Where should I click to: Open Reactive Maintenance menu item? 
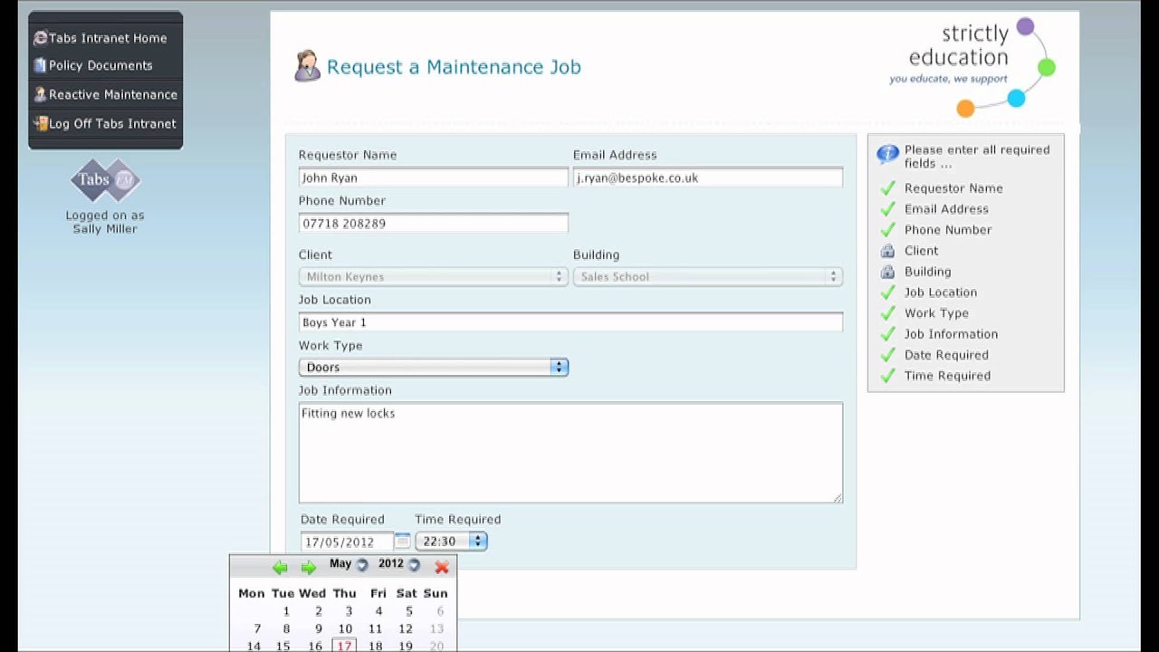[x=113, y=94]
